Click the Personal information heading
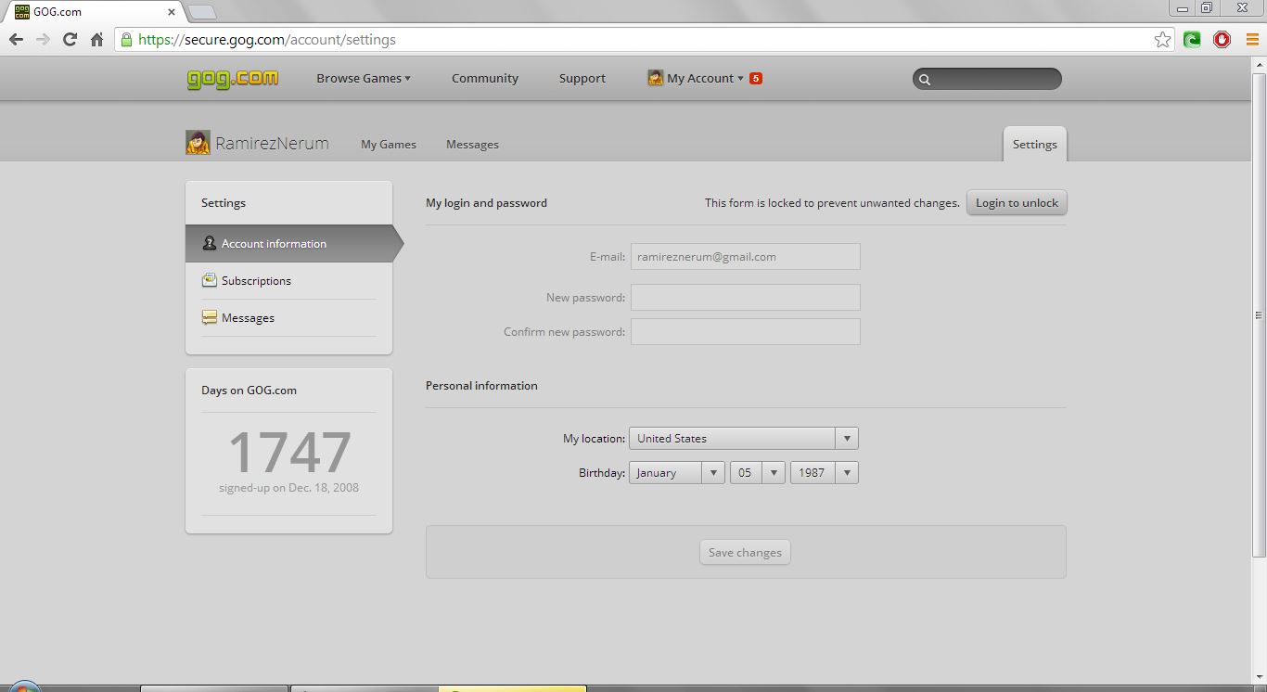This screenshot has width=1267, height=692. pos(481,385)
